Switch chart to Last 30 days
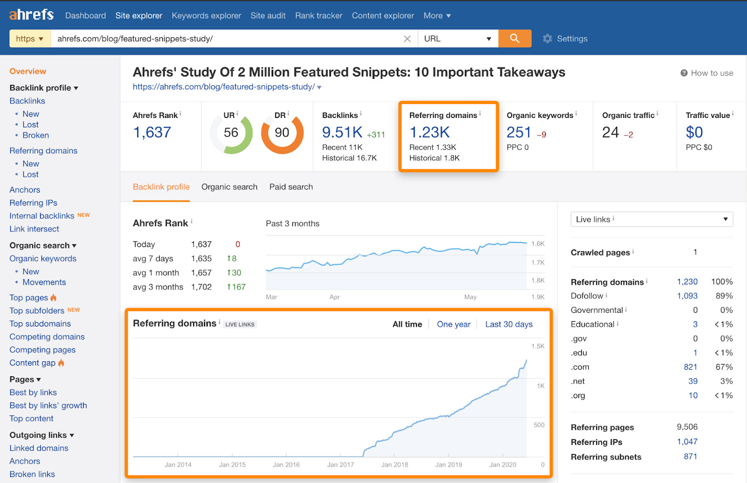Image resolution: width=747 pixels, height=483 pixels. coord(508,324)
